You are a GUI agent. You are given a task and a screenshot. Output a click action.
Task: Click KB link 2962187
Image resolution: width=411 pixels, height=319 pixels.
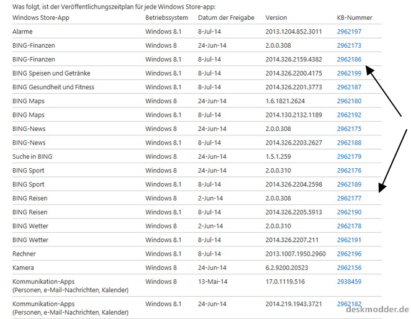pos(349,87)
